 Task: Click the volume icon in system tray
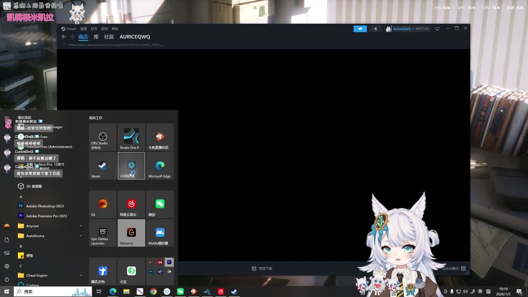(465, 292)
